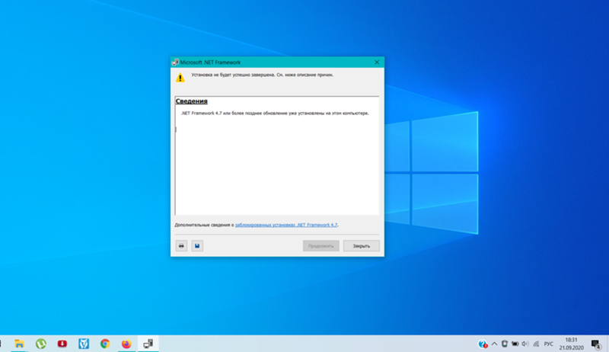Click the .NET installer taskbar icon
609x352 pixels.
click(x=148, y=344)
